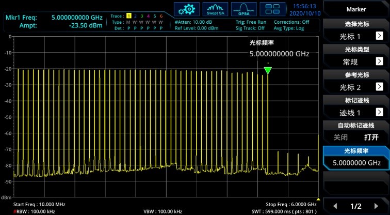Turn auto marker trace 关闭 (off)

pos(340,137)
